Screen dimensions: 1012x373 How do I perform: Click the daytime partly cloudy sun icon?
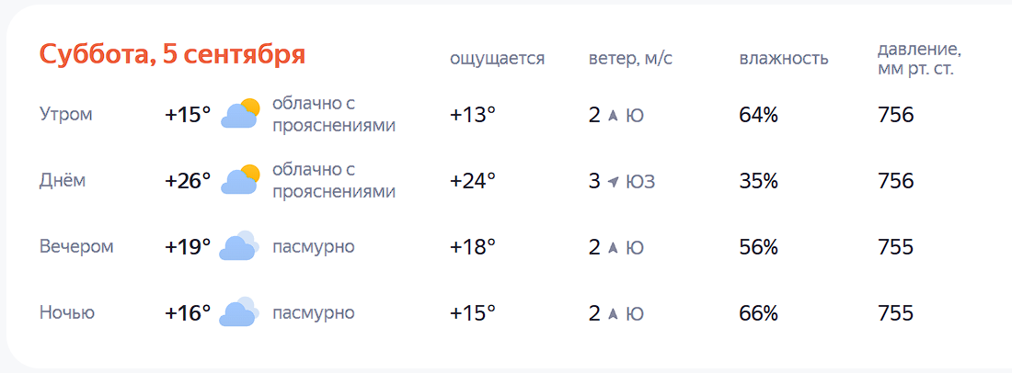pos(240,180)
